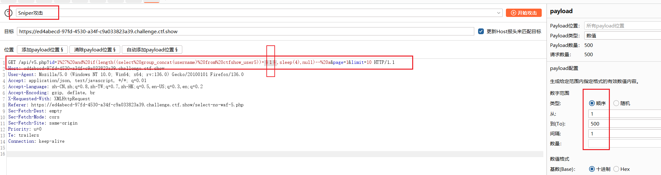
Task: Click 自动添加payload位置 § button
Action: pos(152,49)
